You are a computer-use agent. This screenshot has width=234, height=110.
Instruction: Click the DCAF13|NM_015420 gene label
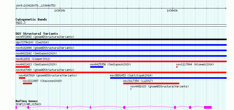[28, 104]
